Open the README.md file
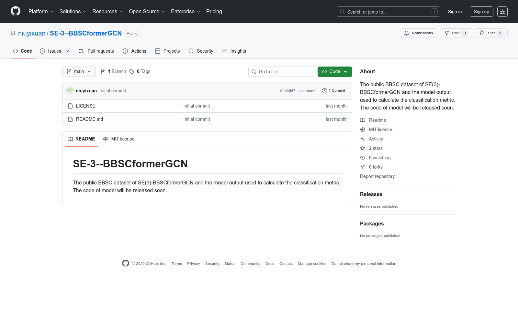 click(89, 119)
